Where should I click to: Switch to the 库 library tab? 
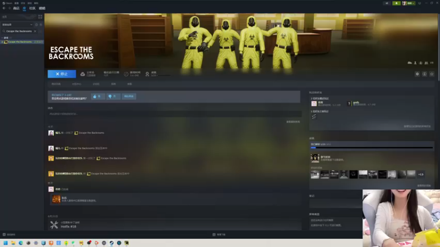point(24,8)
